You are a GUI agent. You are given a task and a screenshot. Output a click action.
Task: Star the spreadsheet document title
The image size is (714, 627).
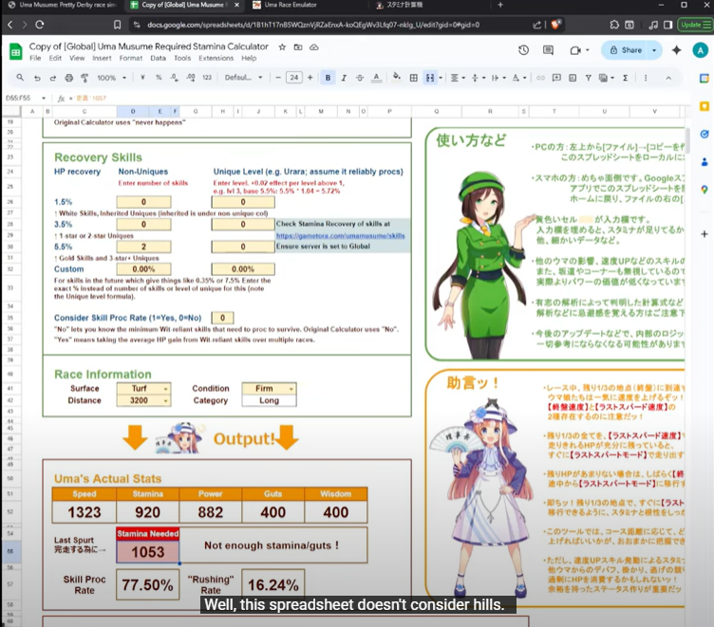click(281, 46)
